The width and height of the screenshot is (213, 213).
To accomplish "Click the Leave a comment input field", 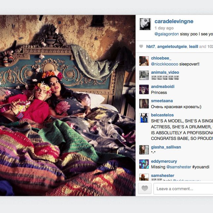I will click(x=183, y=189).
